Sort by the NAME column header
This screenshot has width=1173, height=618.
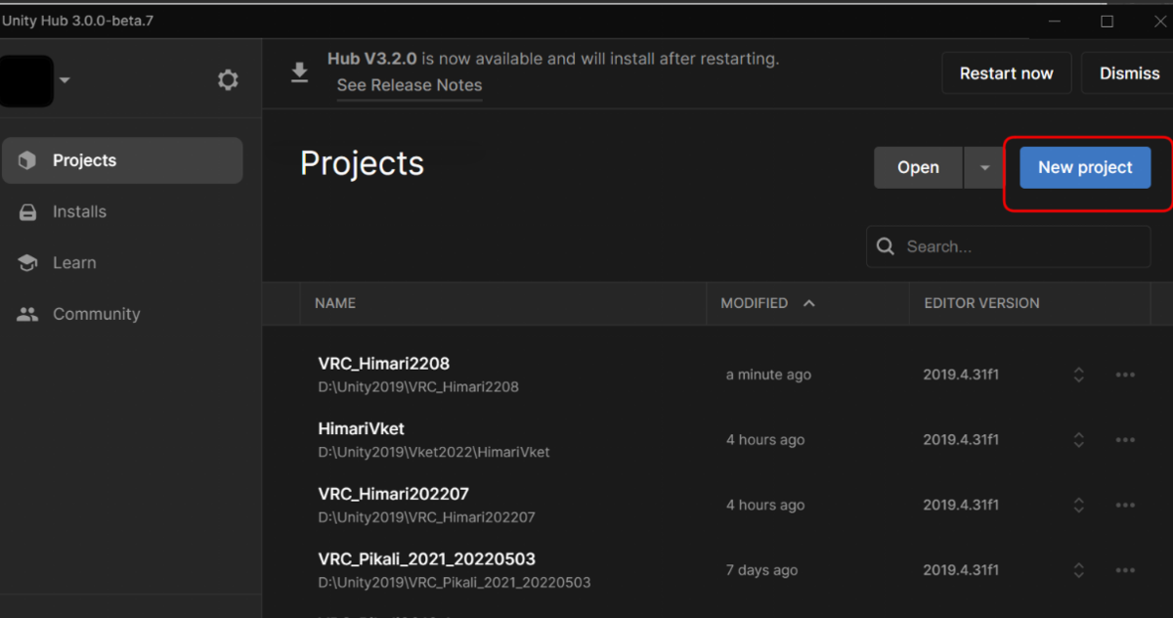pos(335,303)
